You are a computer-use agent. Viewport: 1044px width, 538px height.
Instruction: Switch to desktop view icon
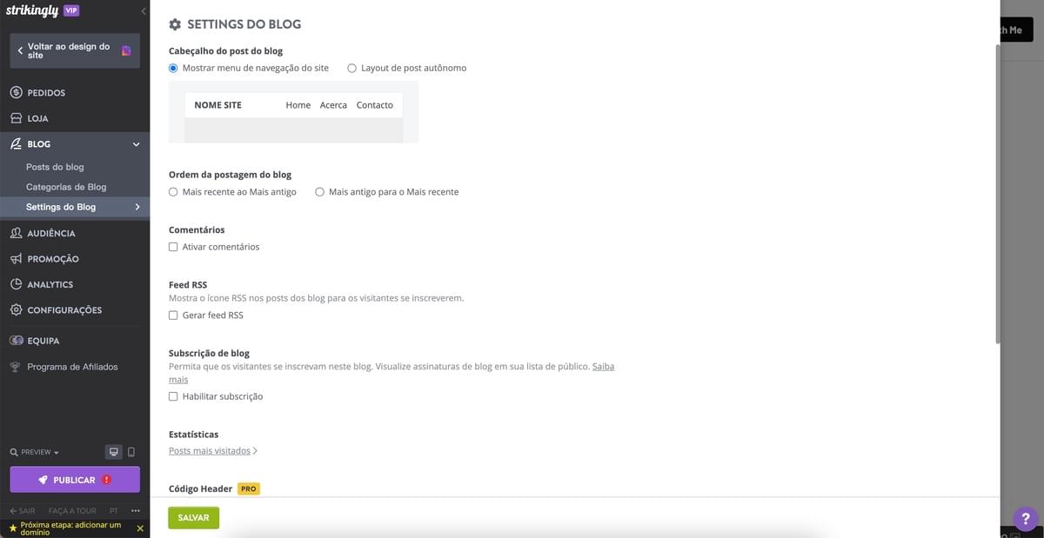tap(113, 452)
